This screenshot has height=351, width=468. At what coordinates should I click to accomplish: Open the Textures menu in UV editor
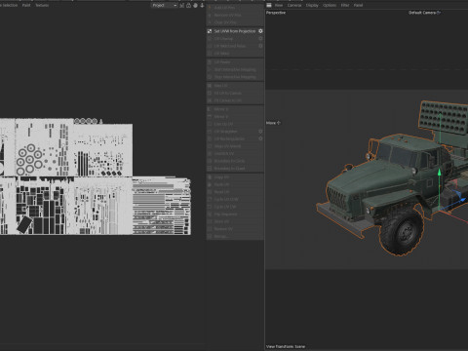(42, 5)
